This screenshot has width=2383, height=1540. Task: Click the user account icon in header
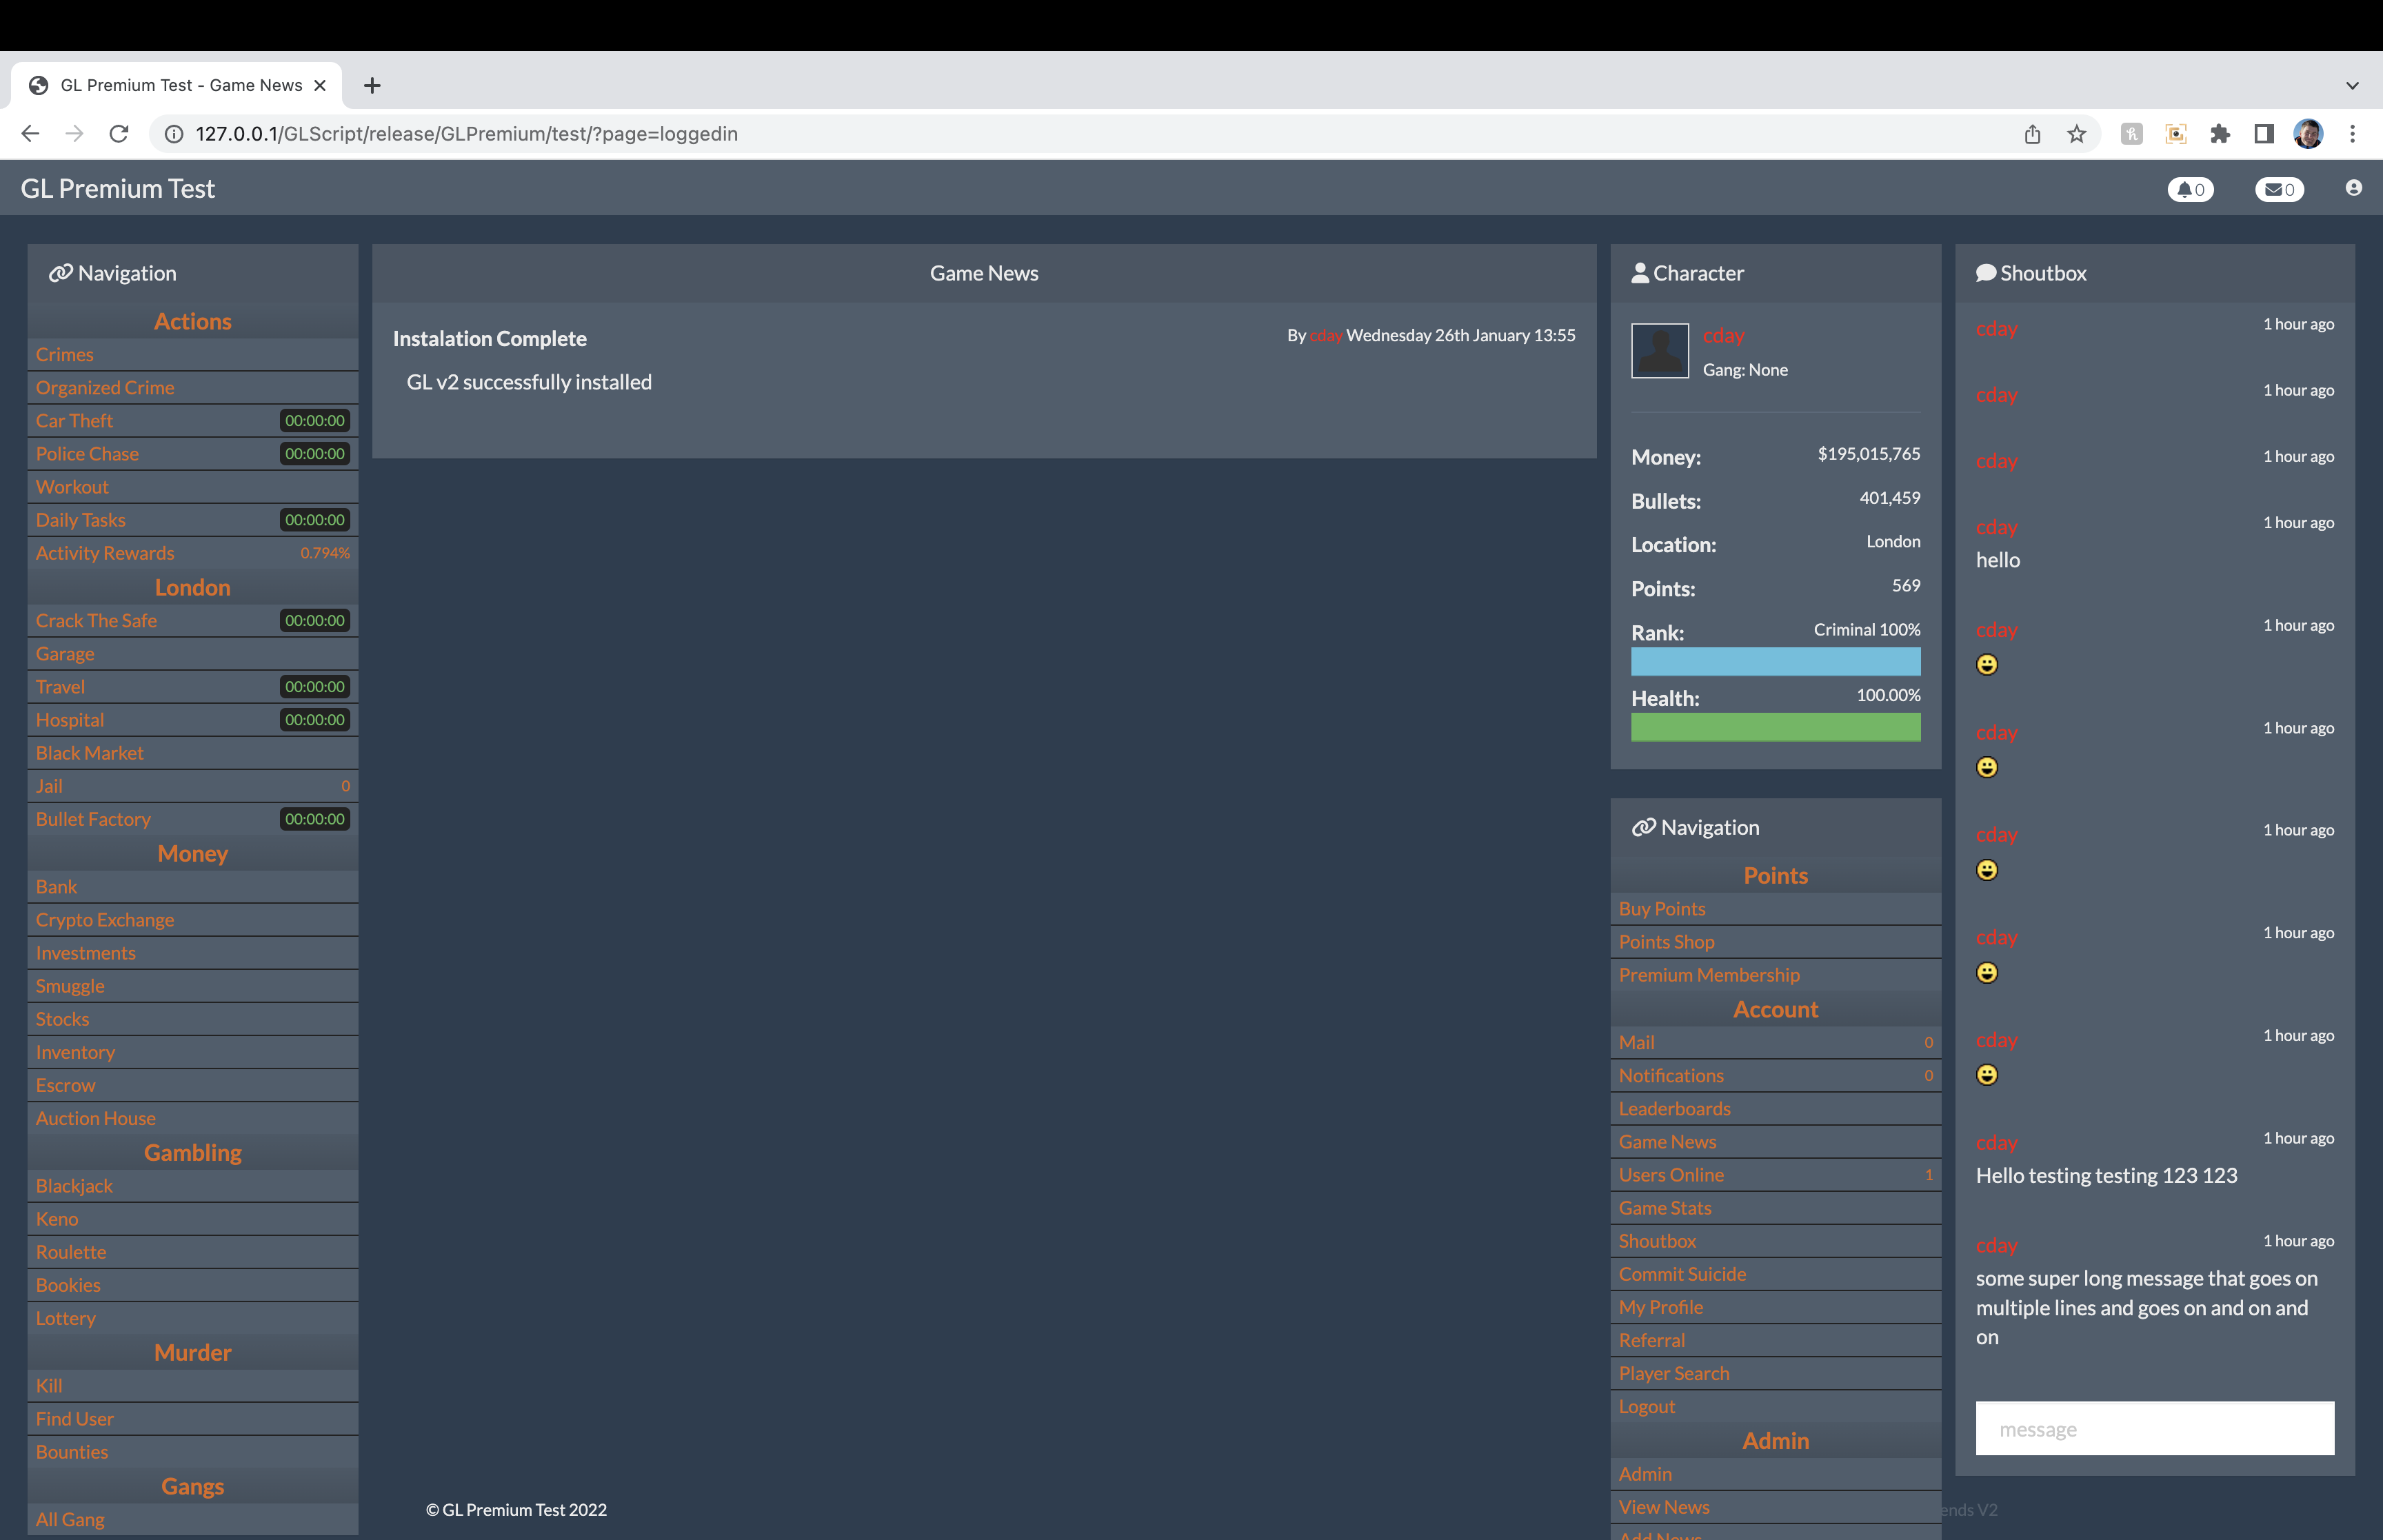2353,188
